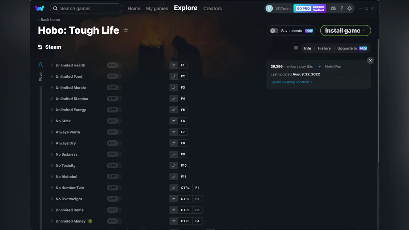Click the GO PRO Support WeMod button

[310, 9]
